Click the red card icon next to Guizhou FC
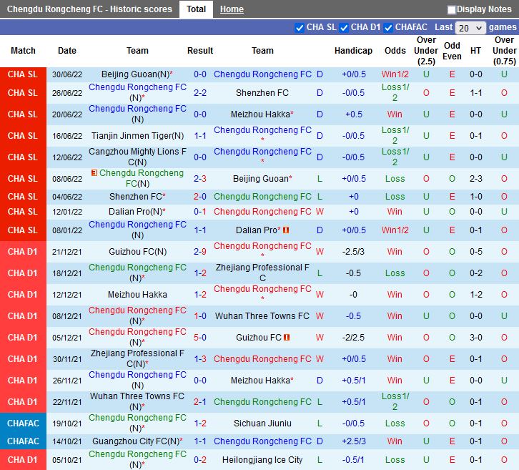 (287, 338)
